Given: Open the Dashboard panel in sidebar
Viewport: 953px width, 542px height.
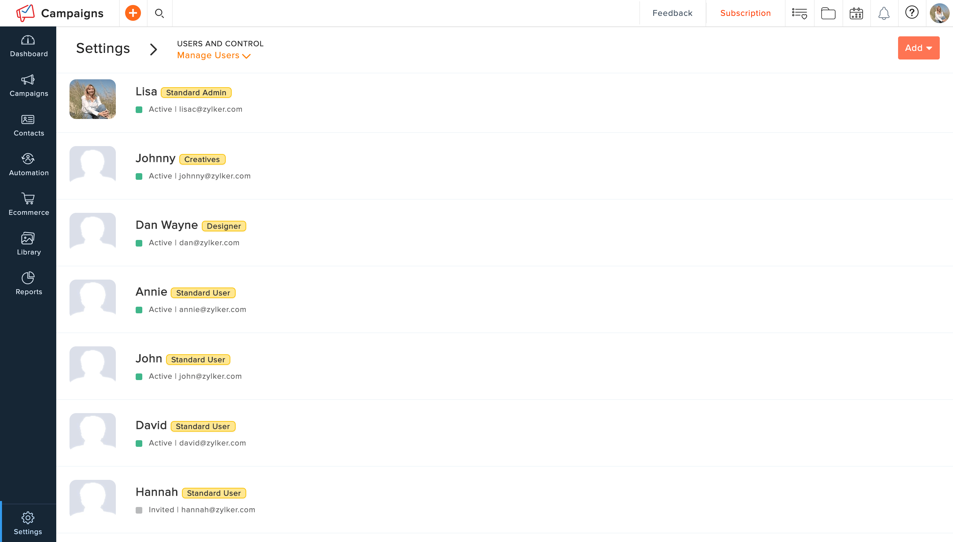Looking at the screenshot, I should tap(28, 46).
